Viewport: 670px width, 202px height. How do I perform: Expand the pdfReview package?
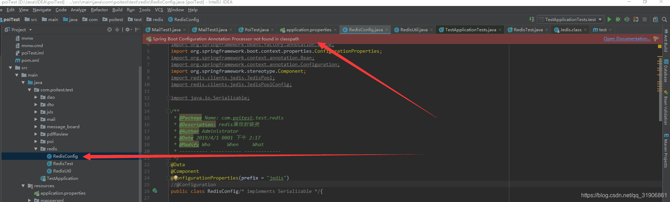point(36,134)
